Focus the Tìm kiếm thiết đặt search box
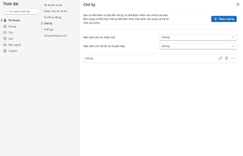 (20, 12)
